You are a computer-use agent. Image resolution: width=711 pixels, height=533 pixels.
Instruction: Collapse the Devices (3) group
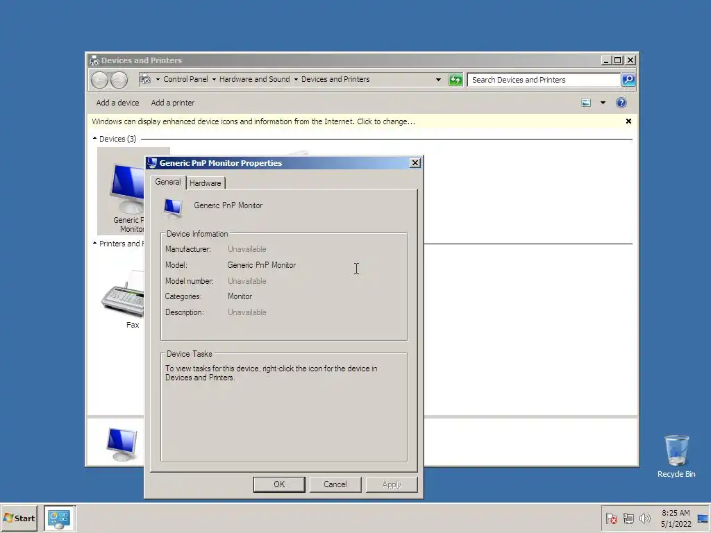click(x=94, y=138)
